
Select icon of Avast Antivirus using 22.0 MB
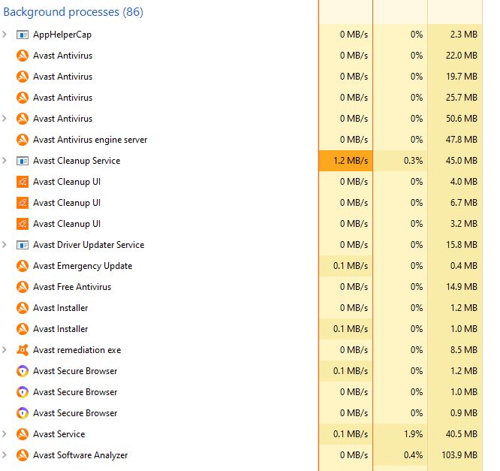[x=23, y=56]
